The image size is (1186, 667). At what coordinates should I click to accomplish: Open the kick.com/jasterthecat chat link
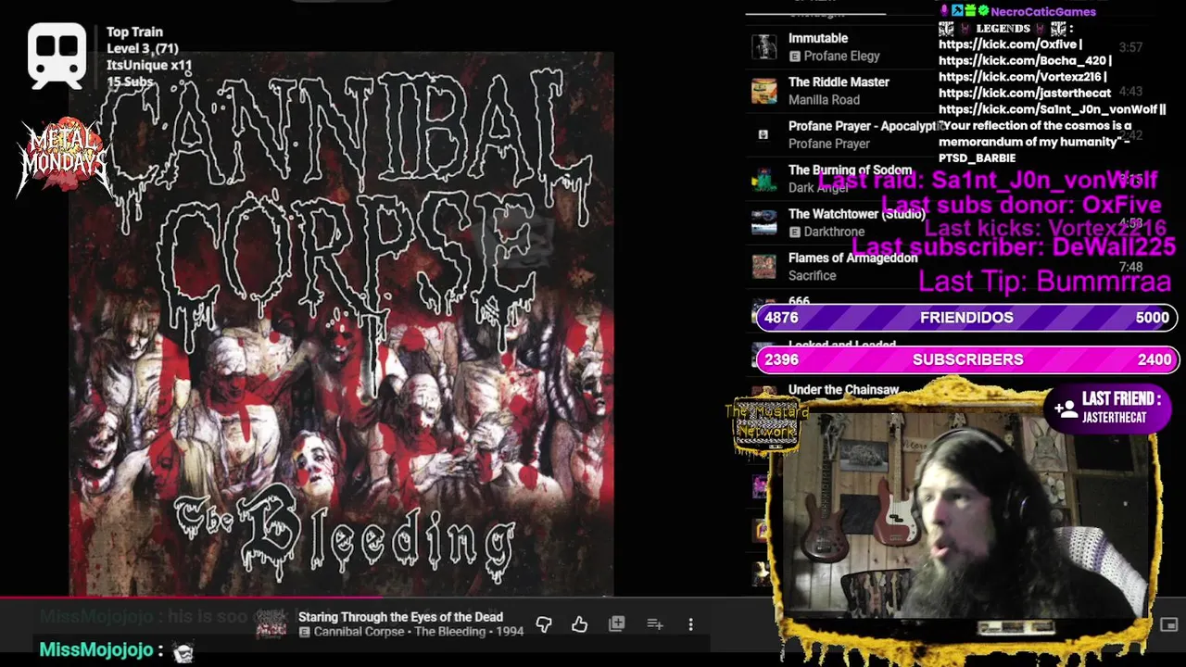click(1025, 93)
